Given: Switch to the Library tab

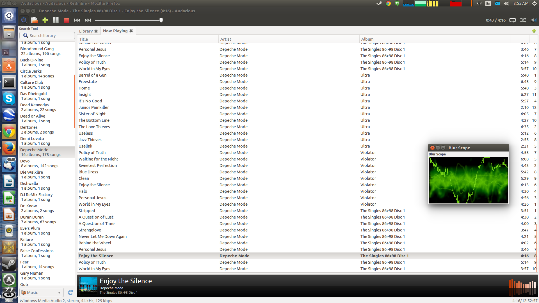Looking at the screenshot, I should coord(86,31).
